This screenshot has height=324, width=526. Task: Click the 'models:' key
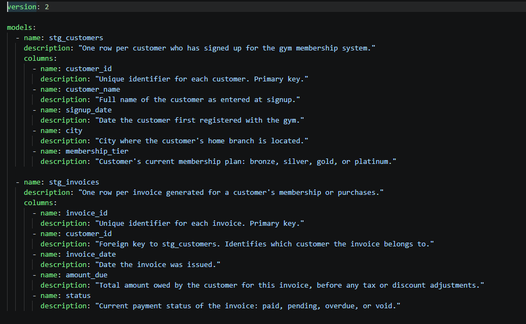(x=21, y=28)
